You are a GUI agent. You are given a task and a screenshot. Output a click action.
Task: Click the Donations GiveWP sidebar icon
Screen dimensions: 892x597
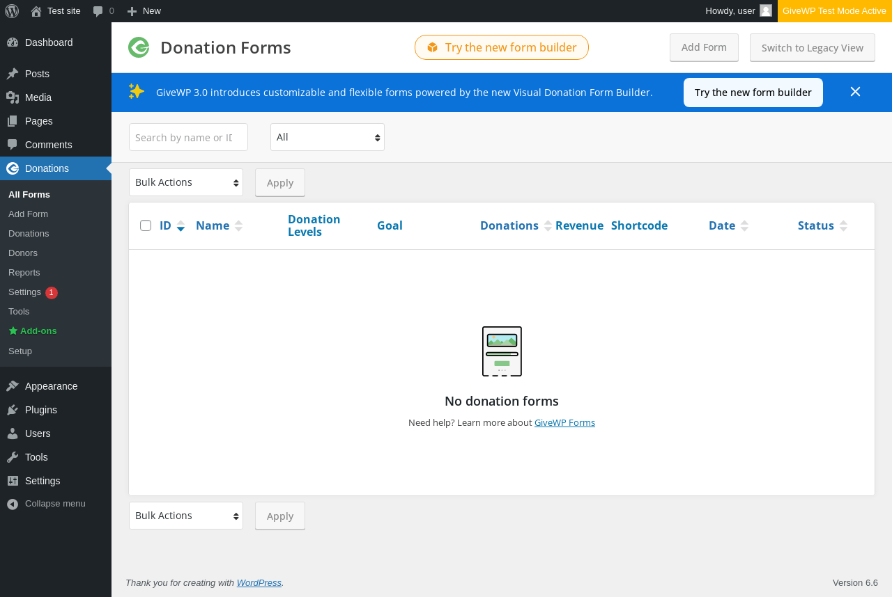click(13, 168)
